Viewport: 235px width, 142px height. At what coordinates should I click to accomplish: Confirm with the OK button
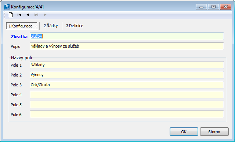pos(184,131)
